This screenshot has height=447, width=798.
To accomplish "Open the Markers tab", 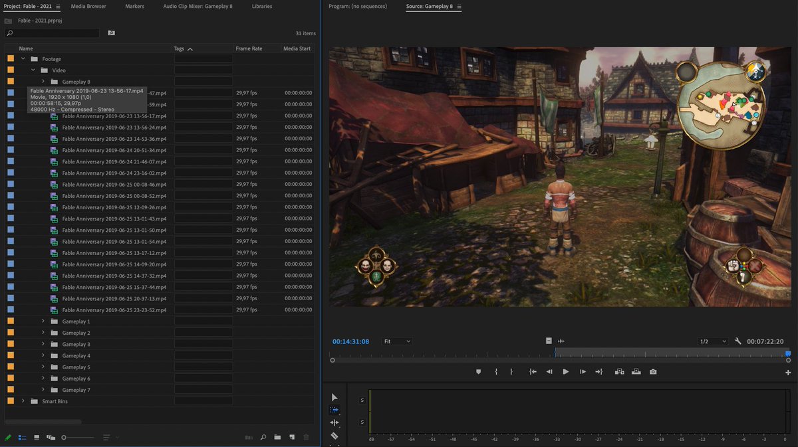I will [134, 6].
